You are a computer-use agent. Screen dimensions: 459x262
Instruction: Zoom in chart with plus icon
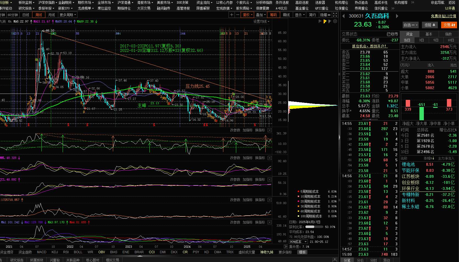tap(232, 15)
